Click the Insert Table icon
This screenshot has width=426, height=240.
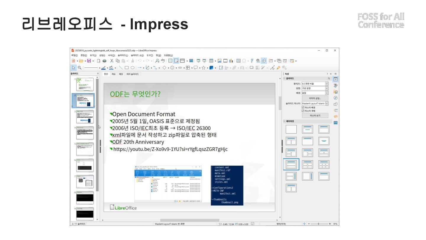(x=211, y=61)
